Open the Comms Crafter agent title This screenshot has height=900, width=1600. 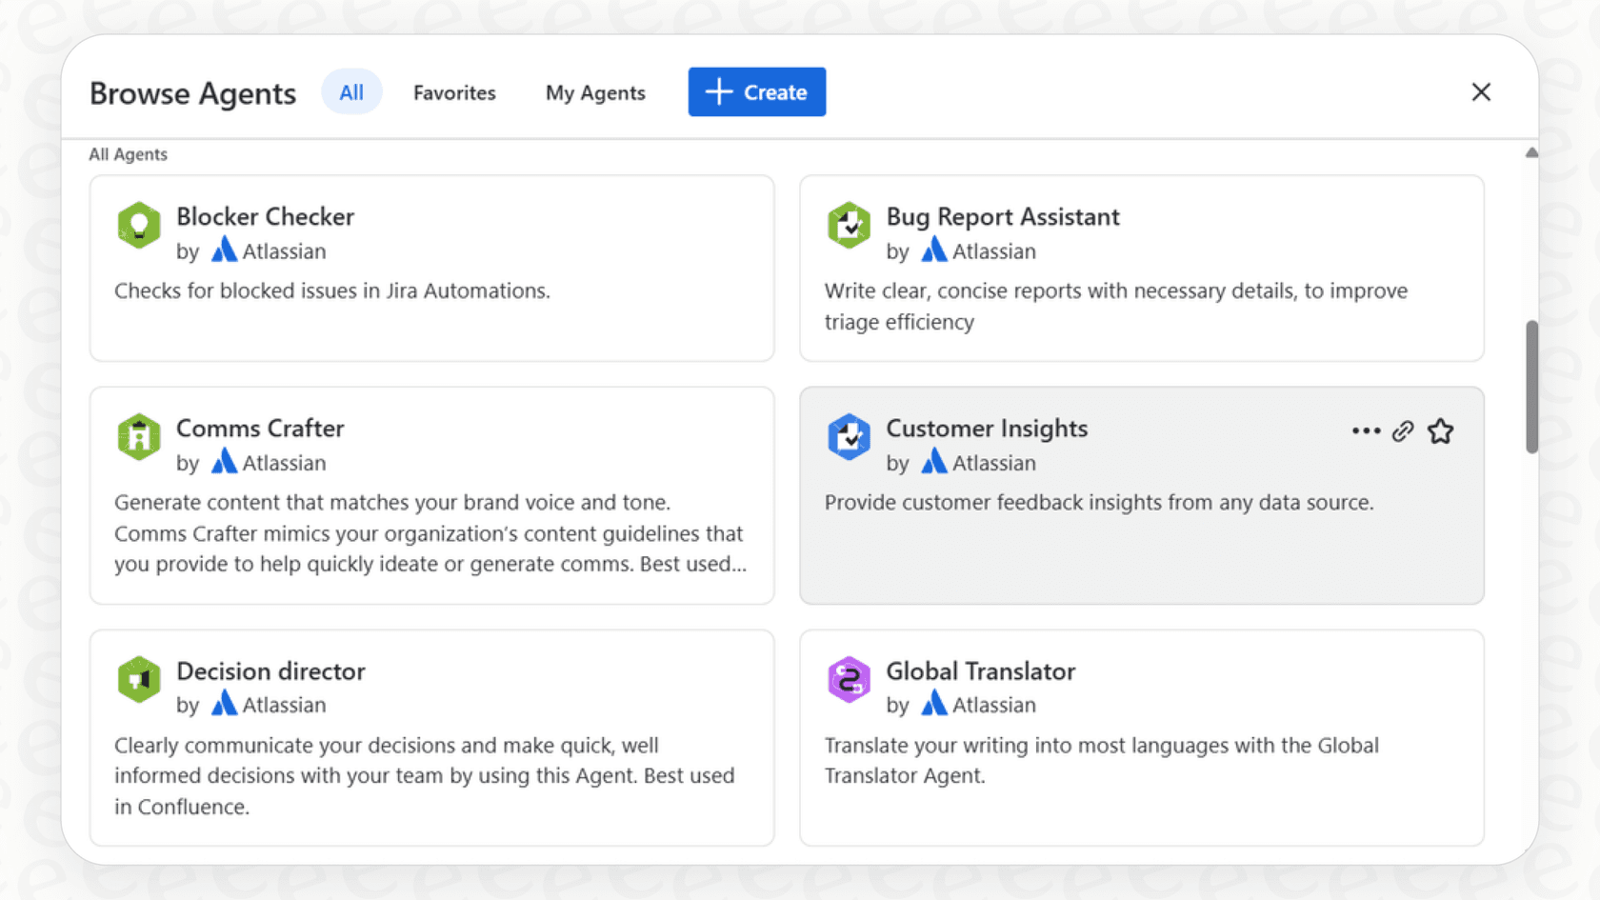(260, 429)
